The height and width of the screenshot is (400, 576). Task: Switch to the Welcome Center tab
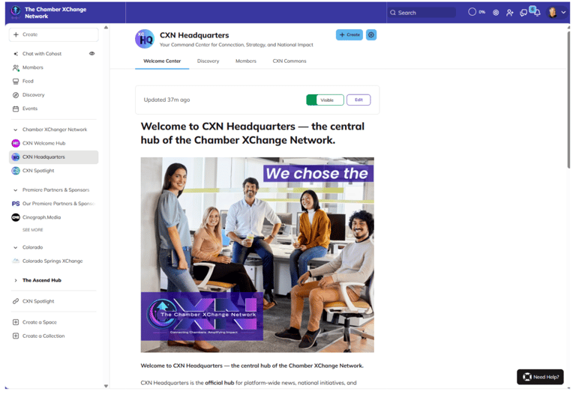pyautogui.click(x=162, y=61)
